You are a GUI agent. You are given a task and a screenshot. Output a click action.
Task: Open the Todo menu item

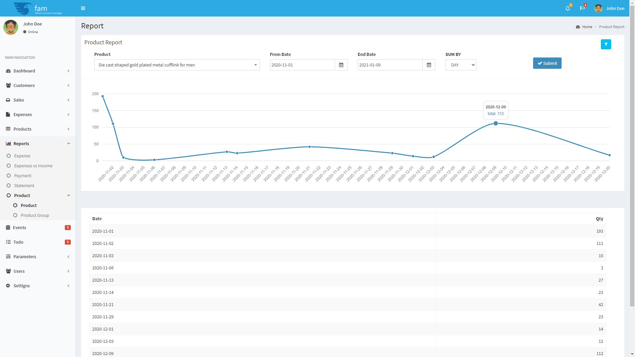19,242
